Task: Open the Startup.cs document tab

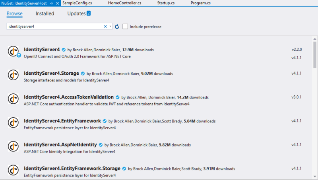Action: 166,3
